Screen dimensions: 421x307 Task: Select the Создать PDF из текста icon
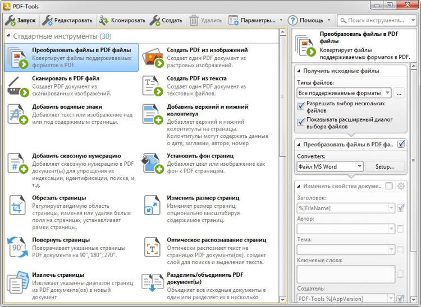point(153,86)
